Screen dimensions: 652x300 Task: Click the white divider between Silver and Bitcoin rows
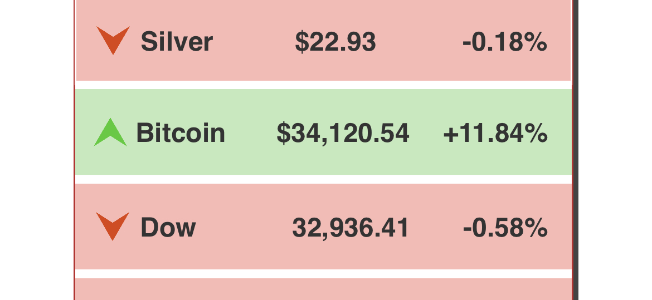(324, 85)
